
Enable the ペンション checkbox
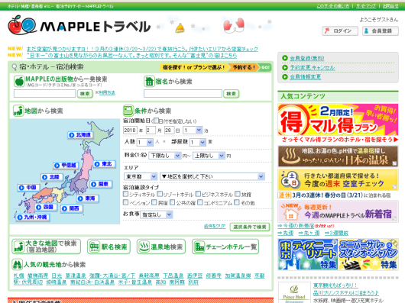tap(126, 202)
